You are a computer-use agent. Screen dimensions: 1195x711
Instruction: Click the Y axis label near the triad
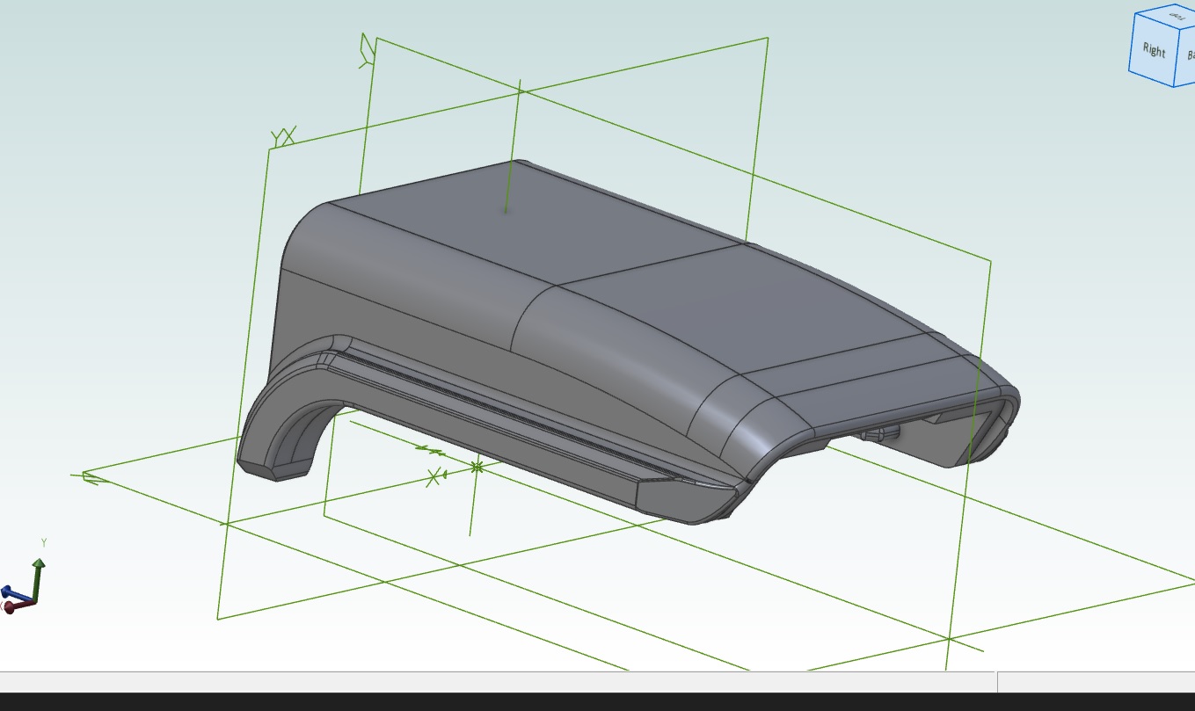(44, 541)
